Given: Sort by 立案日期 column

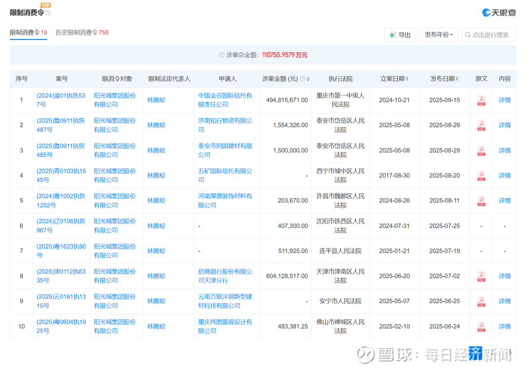Looking at the screenshot, I should point(406,79).
